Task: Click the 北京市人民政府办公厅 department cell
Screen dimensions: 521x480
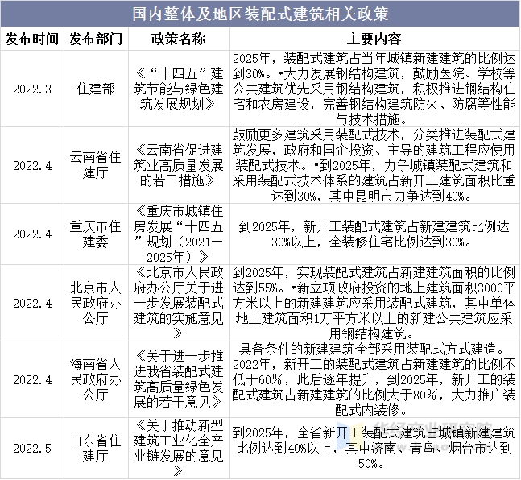Action: [x=96, y=303]
